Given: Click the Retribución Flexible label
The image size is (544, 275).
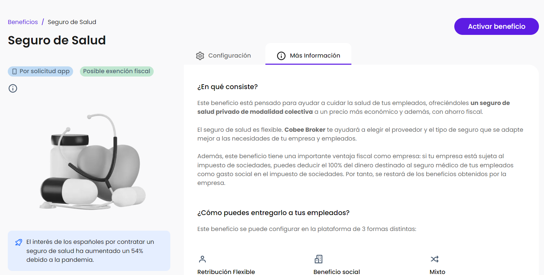Looking at the screenshot, I should tap(226, 272).
